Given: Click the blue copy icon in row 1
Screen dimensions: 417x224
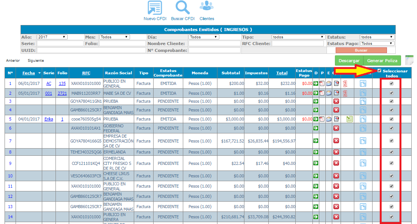Looking at the screenshot, I should [x=363, y=83].
